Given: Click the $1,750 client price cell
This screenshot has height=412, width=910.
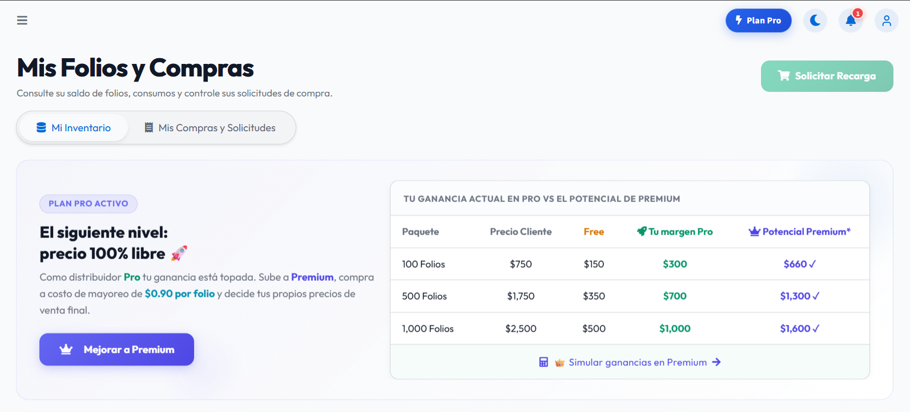Looking at the screenshot, I should [x=521, y=296].
